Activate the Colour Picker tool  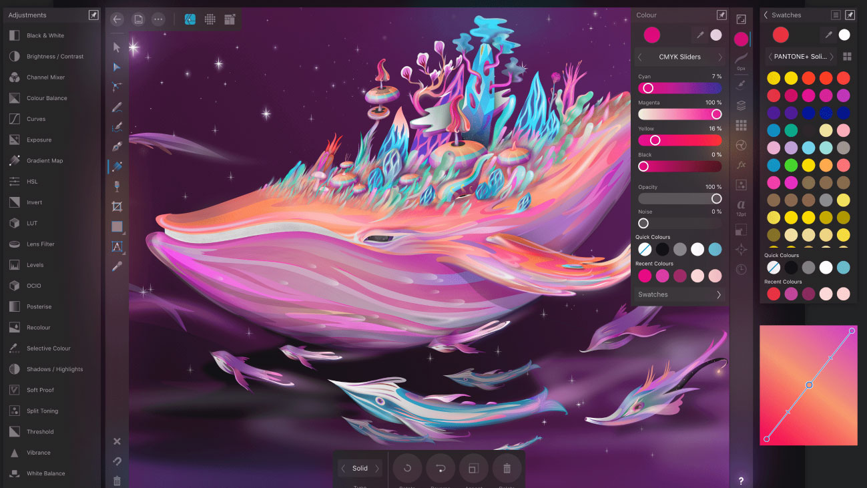click(x=117, y=266)
